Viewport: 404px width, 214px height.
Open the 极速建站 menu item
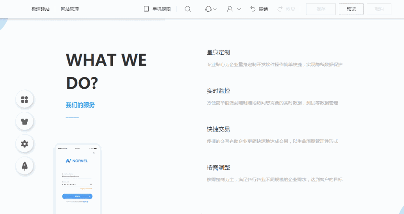point(41,9)
